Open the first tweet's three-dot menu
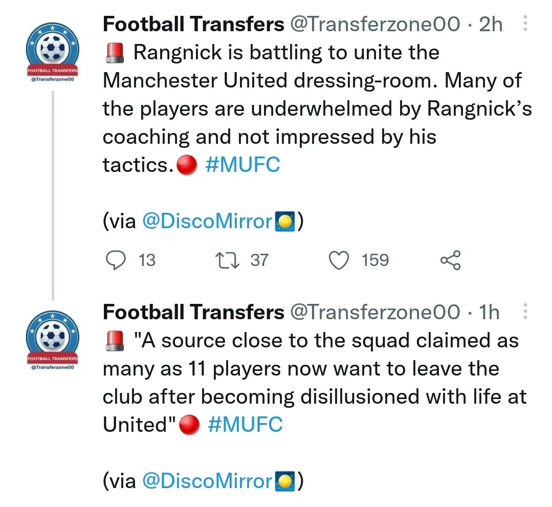This screenshot has height=507, width=552. tap(524, 24)
